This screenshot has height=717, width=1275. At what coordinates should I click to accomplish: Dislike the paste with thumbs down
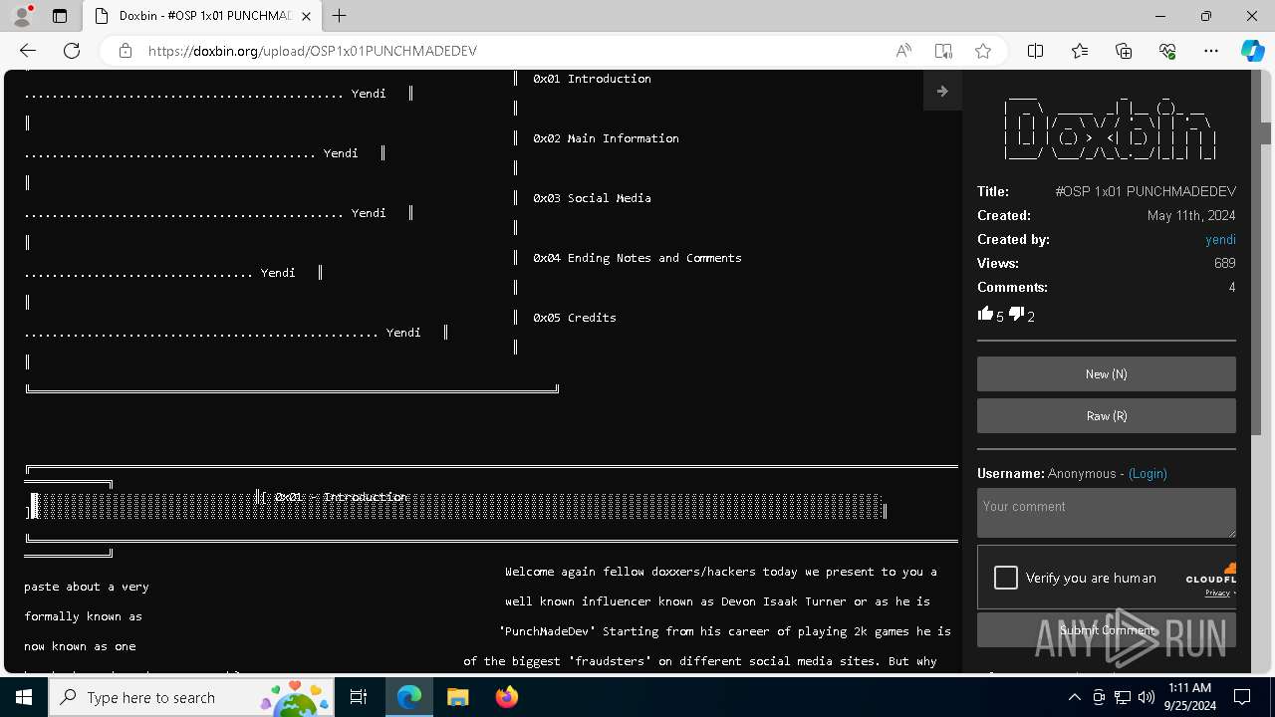(x=1016, y=314)
